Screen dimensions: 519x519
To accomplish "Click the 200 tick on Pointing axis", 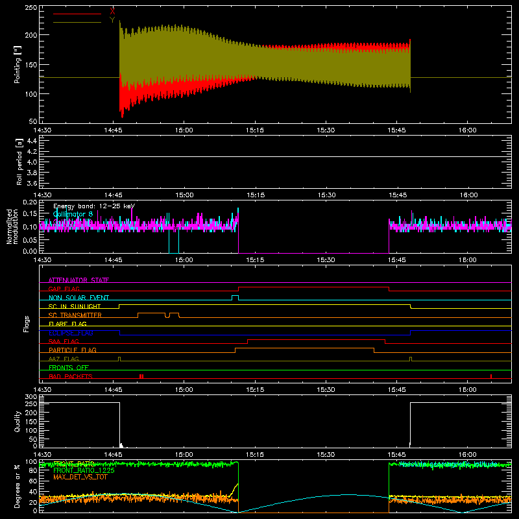I will [31, 35].
